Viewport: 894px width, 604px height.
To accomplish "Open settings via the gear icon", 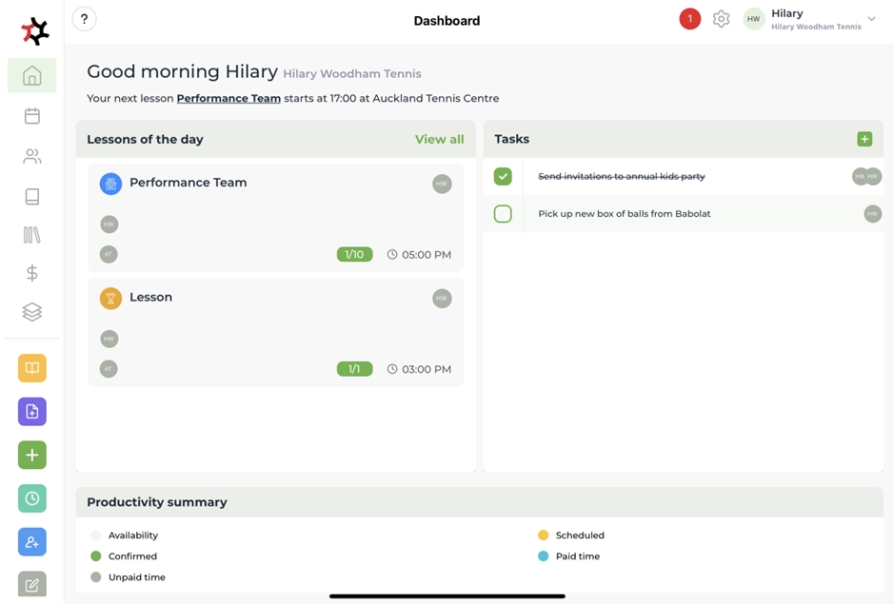I will tap(721, 19).
